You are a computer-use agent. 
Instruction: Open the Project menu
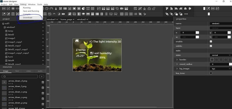pos(4,4)
